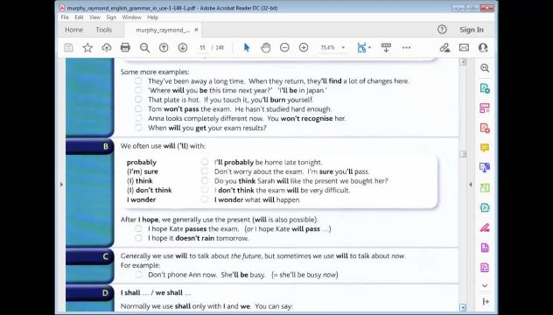Open the zoom level 75.4% dropdown
The height and width of the screenshot is (315, 553).
[x=332, y=47]
